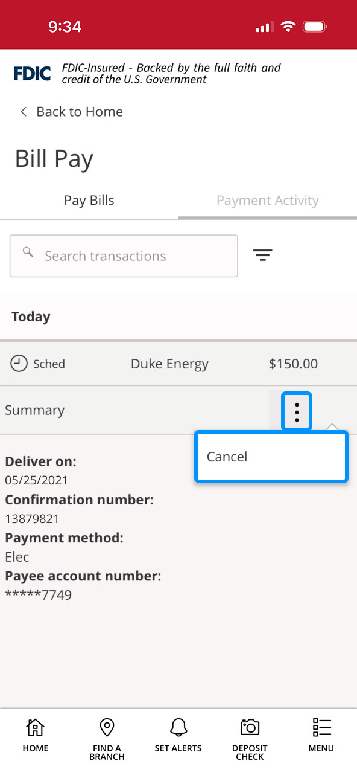The image size is (357, 778).
Task: Click the back chevron before Back to Home
Action: pyautogui.click(x=22, y=111)
